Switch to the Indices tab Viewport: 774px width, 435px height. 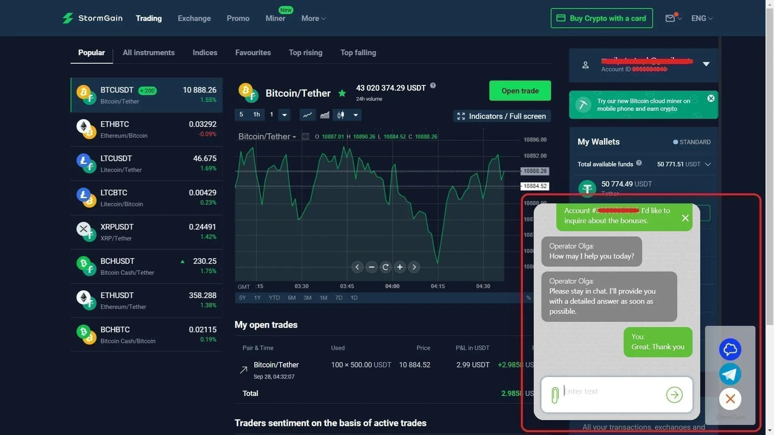205,53
